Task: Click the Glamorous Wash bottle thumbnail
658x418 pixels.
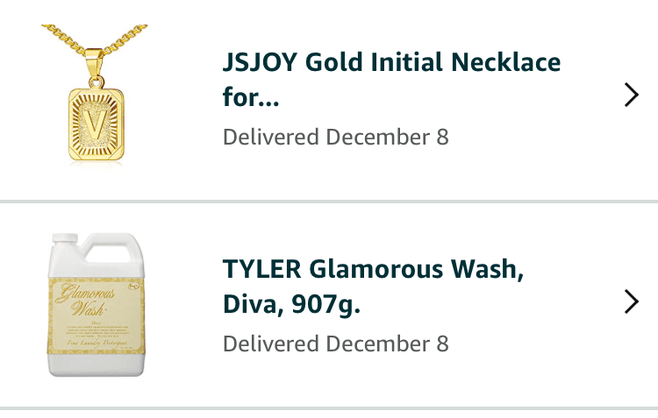Action: coord(95,305)
